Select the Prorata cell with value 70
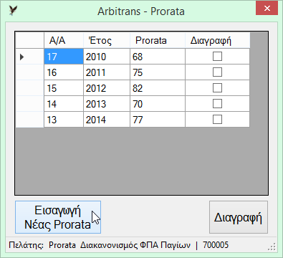Image resolution: width=283 pixels, height=258 pixels. tap(158, 104)
